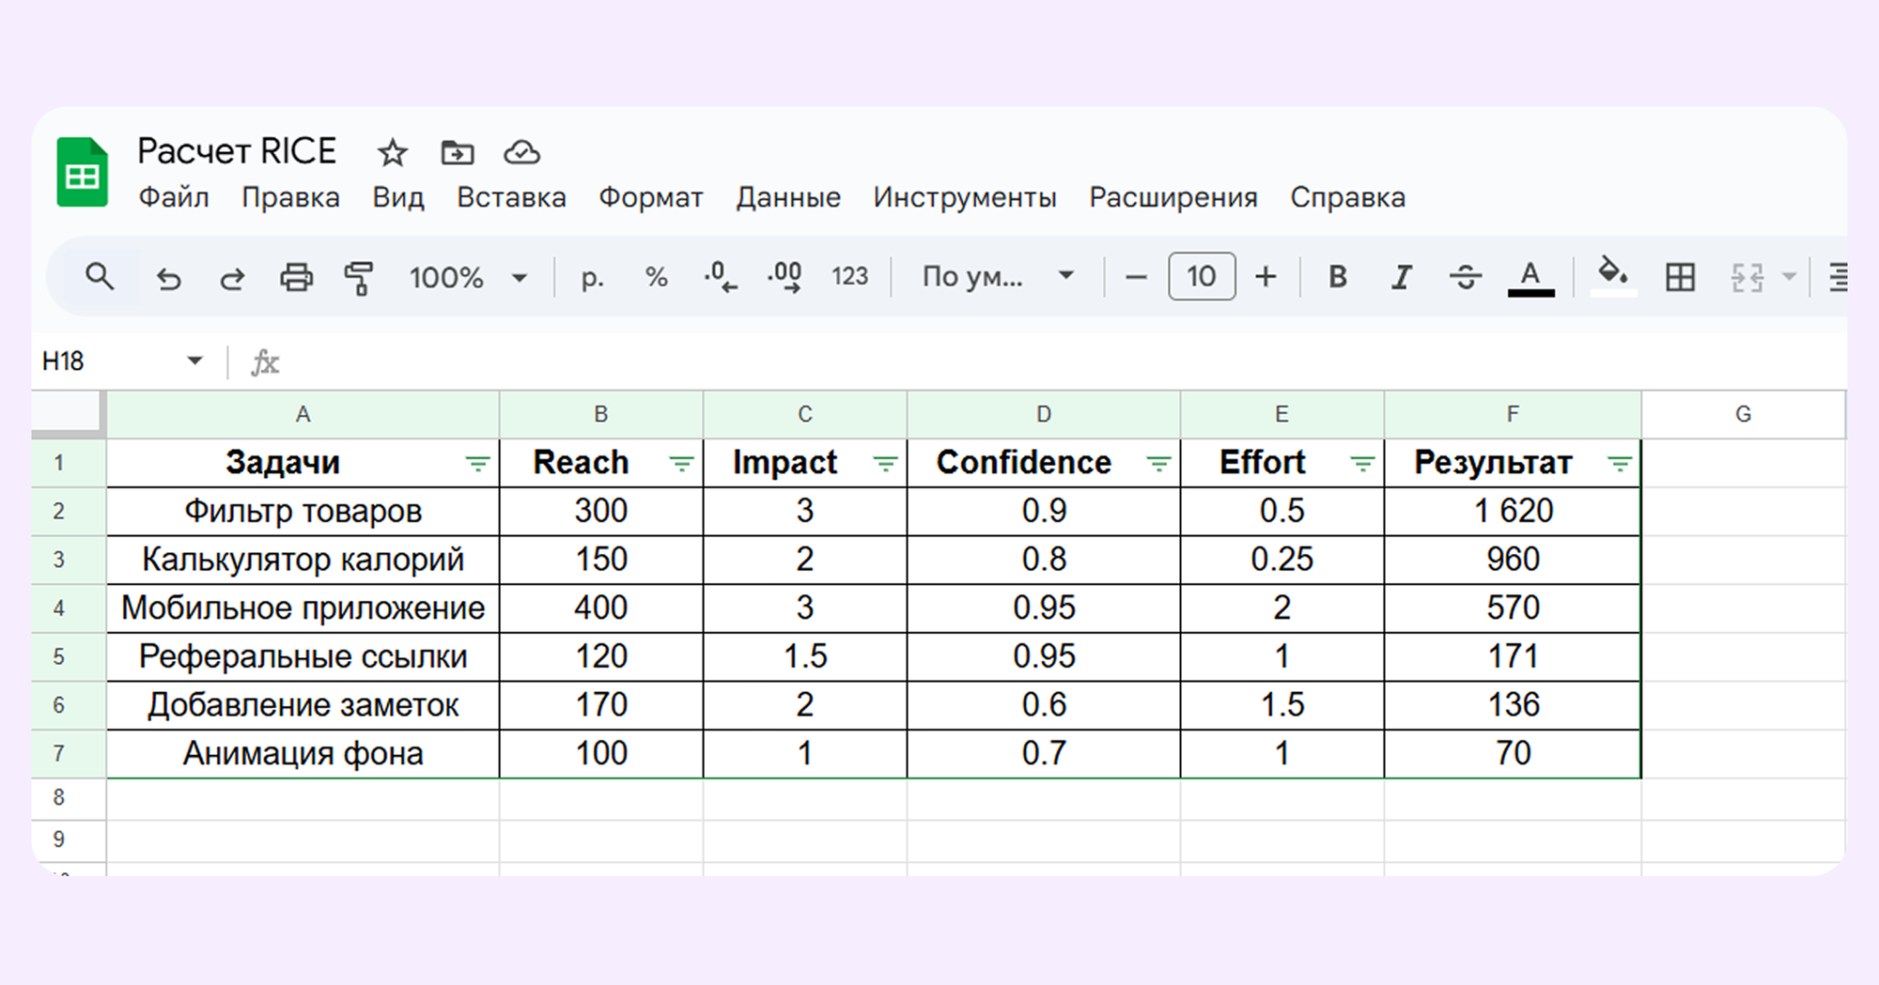
Task: Increase font size with plus button
Action: [1266, 277]
